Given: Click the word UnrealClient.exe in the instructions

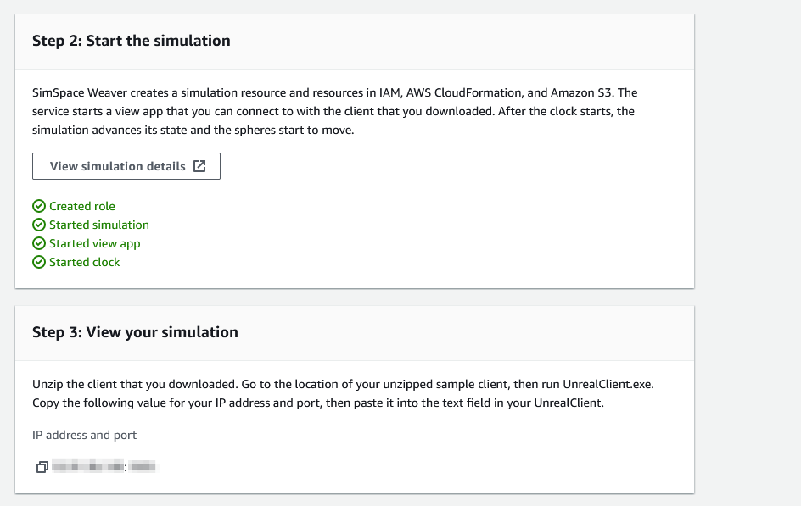Looking at the screenshot, I should 608,384.
